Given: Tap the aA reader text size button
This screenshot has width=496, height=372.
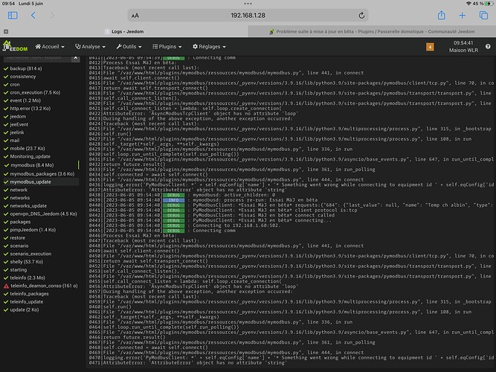Looking at the screenshot, I should click(x=134, y=16).
